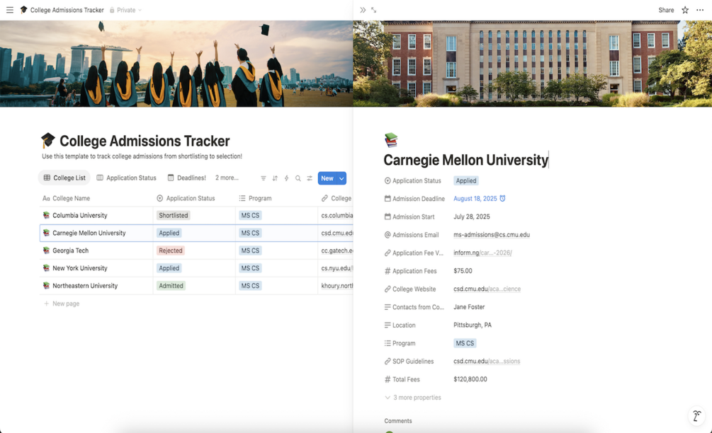Open the sidebar hamburger menu

(9, 10)
